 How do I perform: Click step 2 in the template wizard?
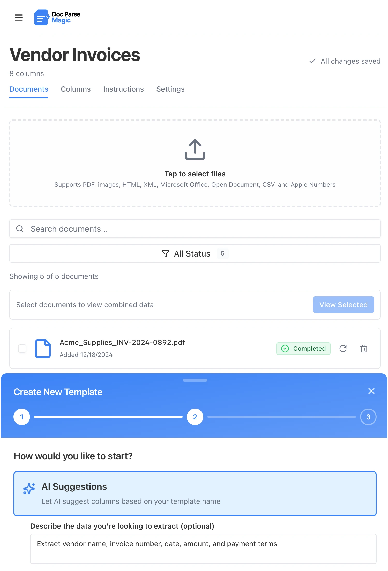[x=195, y=417]
